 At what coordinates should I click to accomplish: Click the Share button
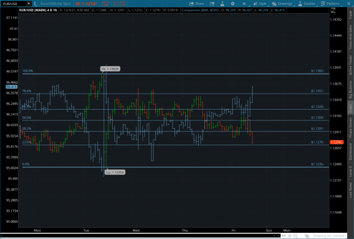click(x=197, y=3)
